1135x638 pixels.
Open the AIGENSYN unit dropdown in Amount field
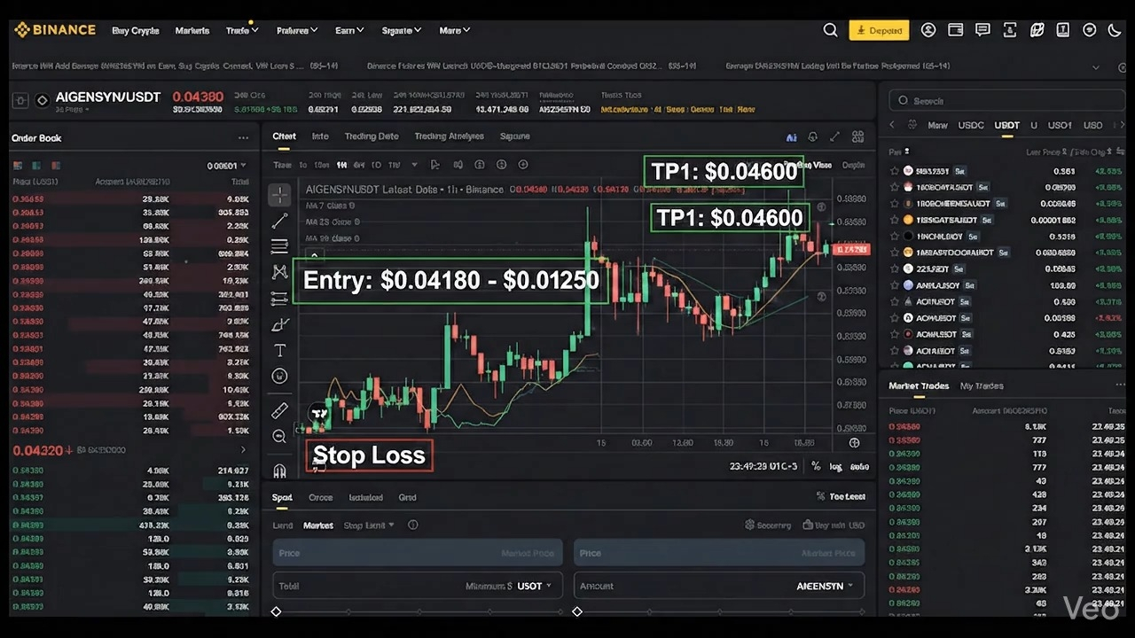(x=825, y=586)
